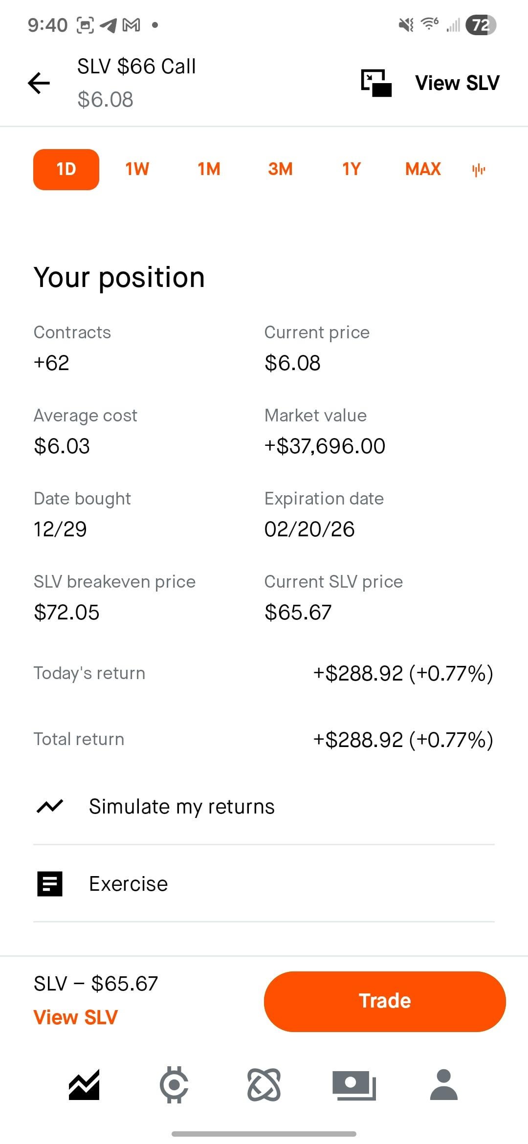Open the cash tab icon
The width and height of the screenshot is (528, 1144).
click(354, 1085)
